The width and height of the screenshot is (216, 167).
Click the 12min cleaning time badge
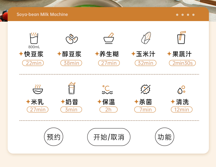[x=182, y=110]
